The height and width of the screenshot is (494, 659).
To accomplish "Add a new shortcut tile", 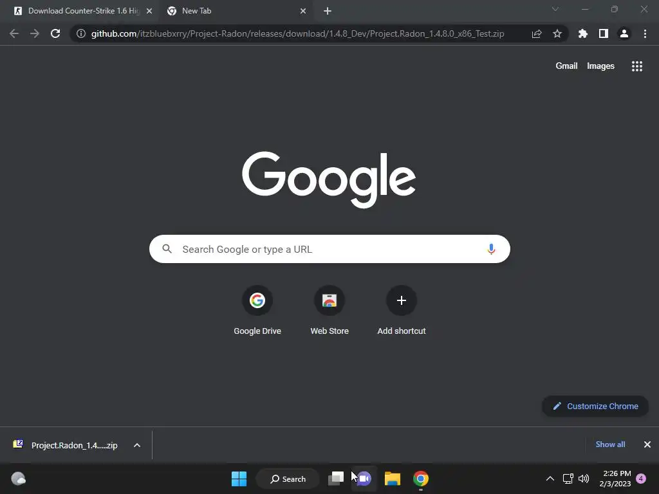I will point(402,311).
